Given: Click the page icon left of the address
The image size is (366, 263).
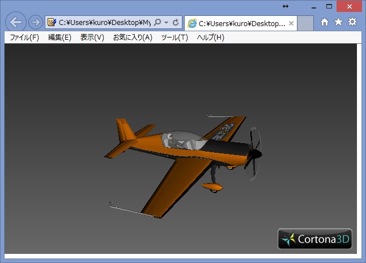Looking at the screenshot, I should [52, 23].
